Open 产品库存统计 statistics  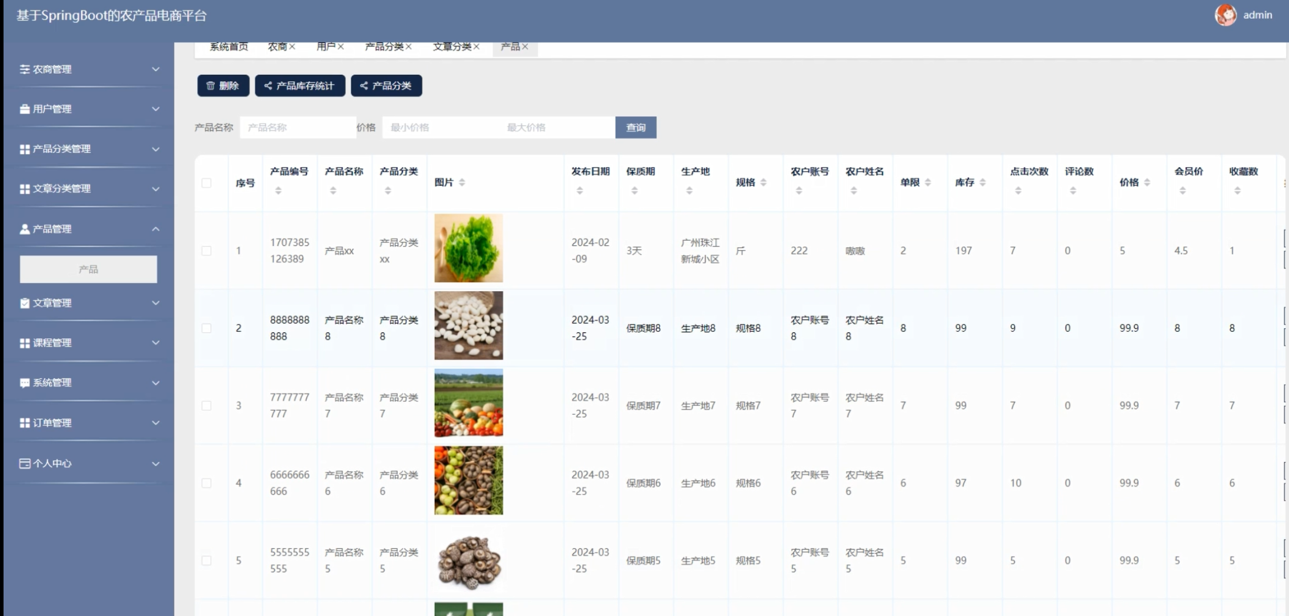tap(300, 86)
